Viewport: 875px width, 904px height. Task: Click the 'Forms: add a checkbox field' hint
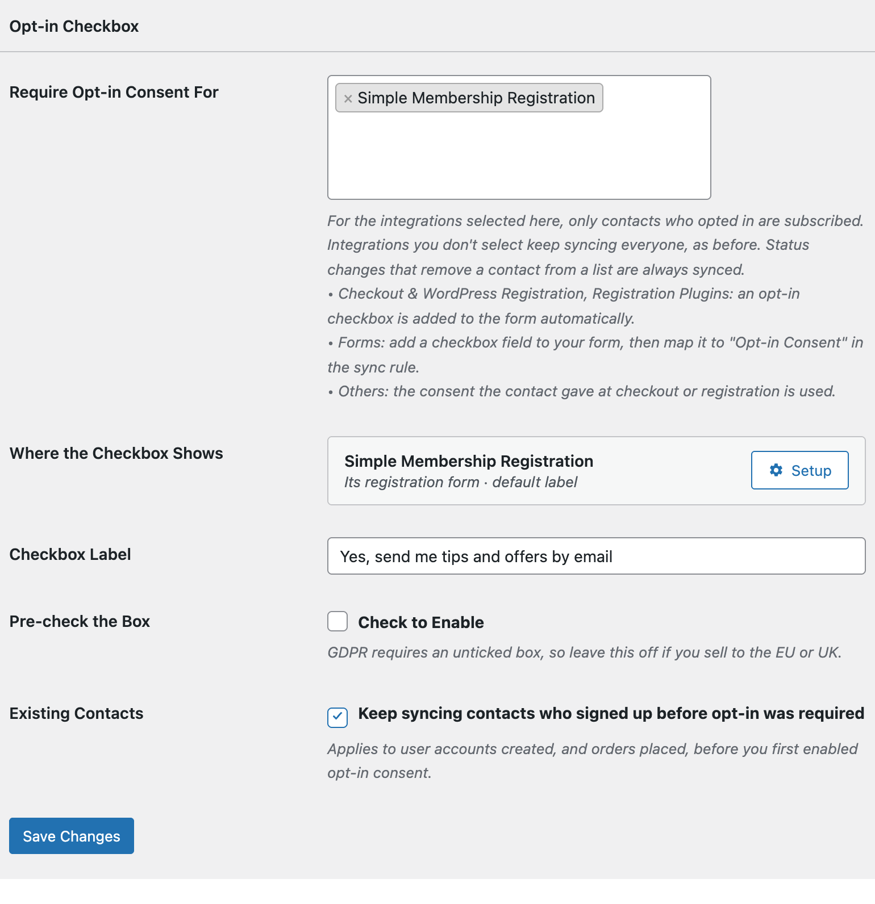[x=595, y=355]
